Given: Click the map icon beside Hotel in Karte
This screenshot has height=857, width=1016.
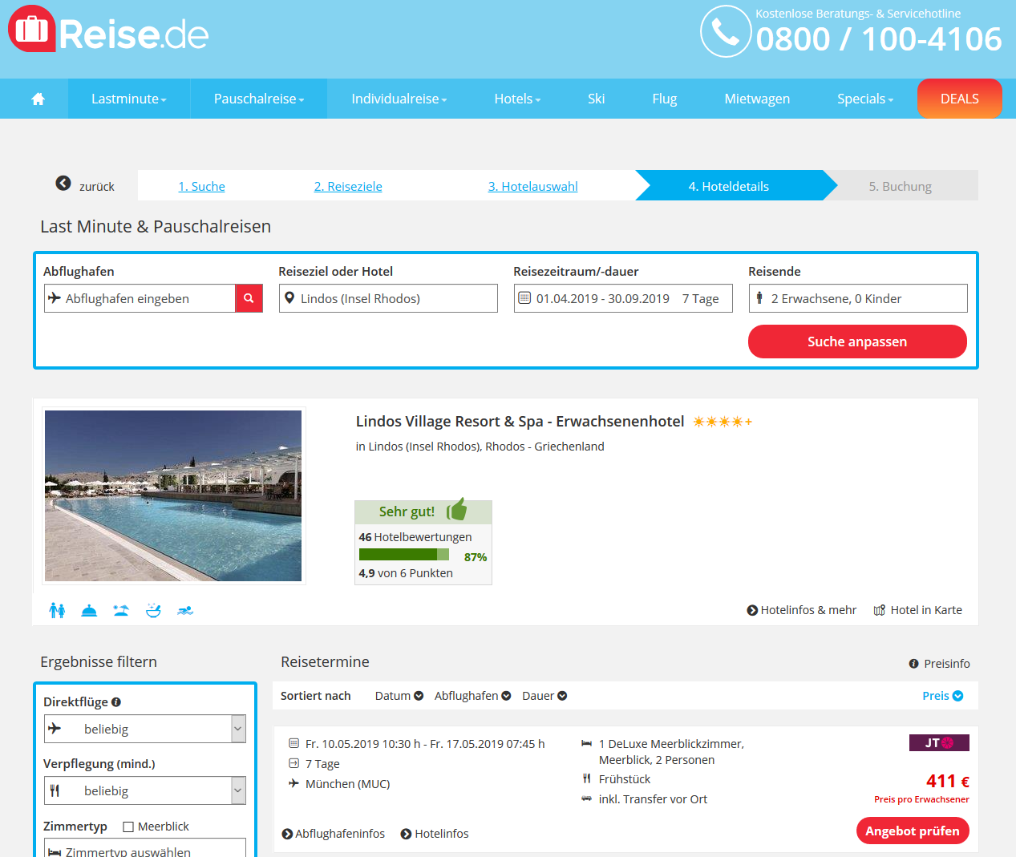Looking at the screenshot, I should pos(880,610).
